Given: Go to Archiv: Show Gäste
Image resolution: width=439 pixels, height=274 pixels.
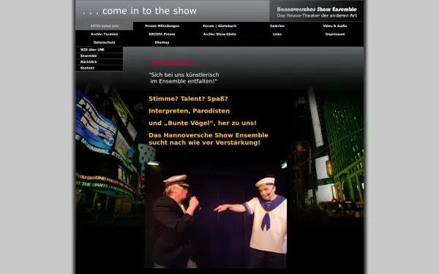Looking at the screenshot, I should point(219,34).
